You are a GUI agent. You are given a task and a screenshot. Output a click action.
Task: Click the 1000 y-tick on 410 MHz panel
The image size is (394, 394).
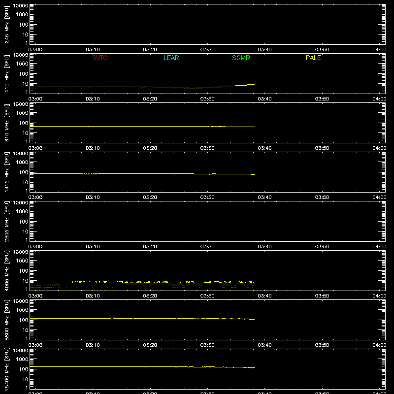[x=22, y=64]
